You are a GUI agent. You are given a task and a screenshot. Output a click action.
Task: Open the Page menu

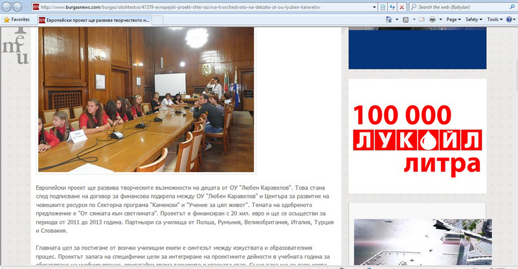[x=453, y=19]
